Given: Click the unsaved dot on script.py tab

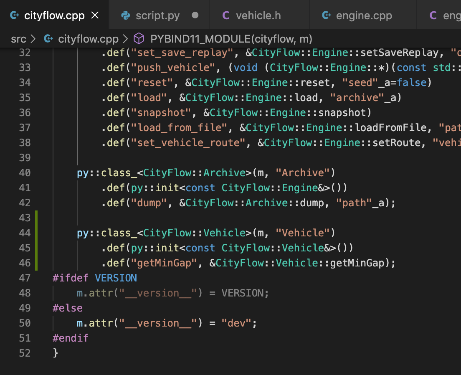Looking at the screenshot, I should click(x=195, y=15).
